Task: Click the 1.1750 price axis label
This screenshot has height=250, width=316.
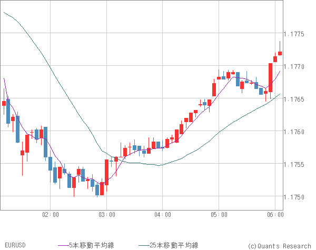Action: point(294,197)
